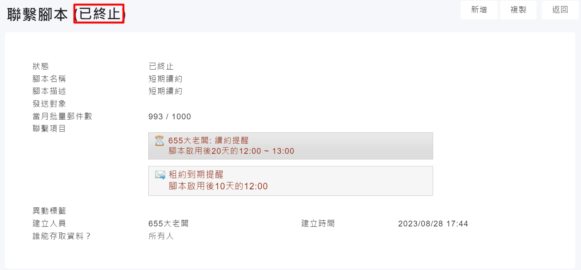The height and width of the screenshot is (270, 581).
Task: Open the 租約到期提醒 contact item
Action: click(196, 175)
